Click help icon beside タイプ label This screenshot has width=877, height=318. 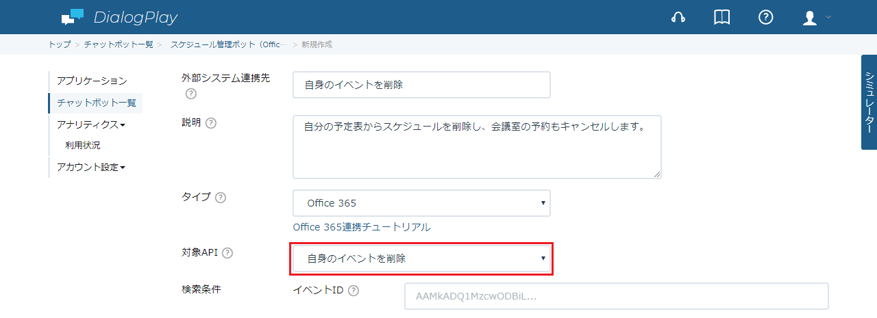coord(221,198)
